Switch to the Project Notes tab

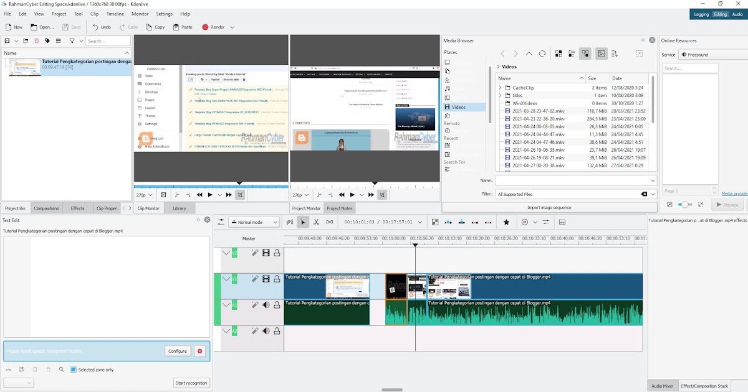pos(340,208)
